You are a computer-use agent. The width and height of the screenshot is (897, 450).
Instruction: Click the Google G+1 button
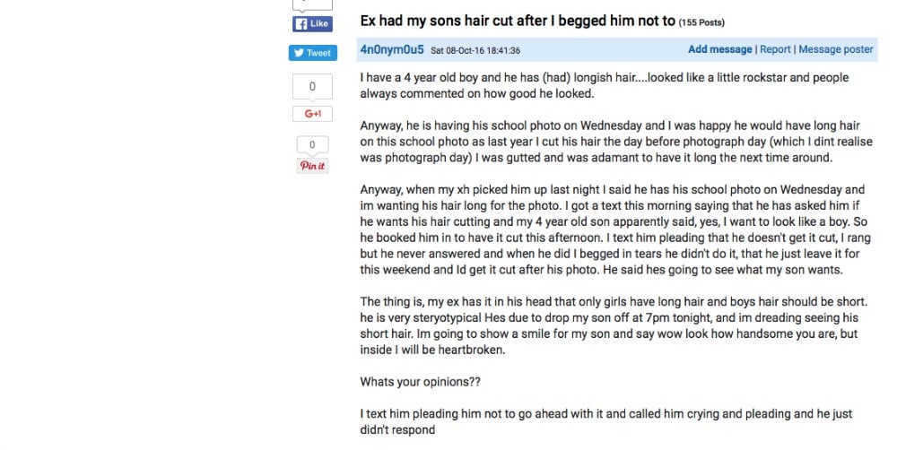click(x=312, y=114)
